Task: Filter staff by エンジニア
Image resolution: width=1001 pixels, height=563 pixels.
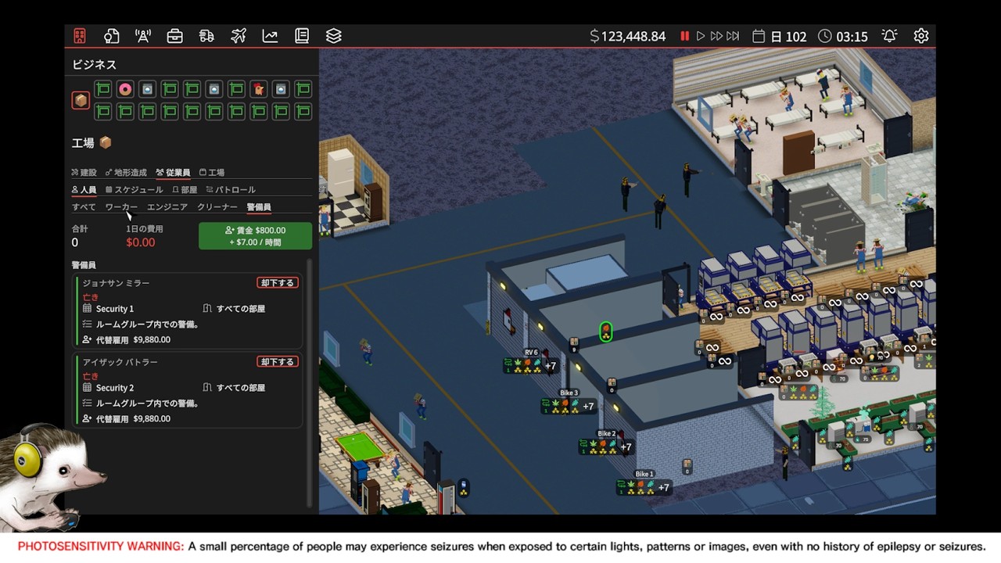Action: coord(167,207)
